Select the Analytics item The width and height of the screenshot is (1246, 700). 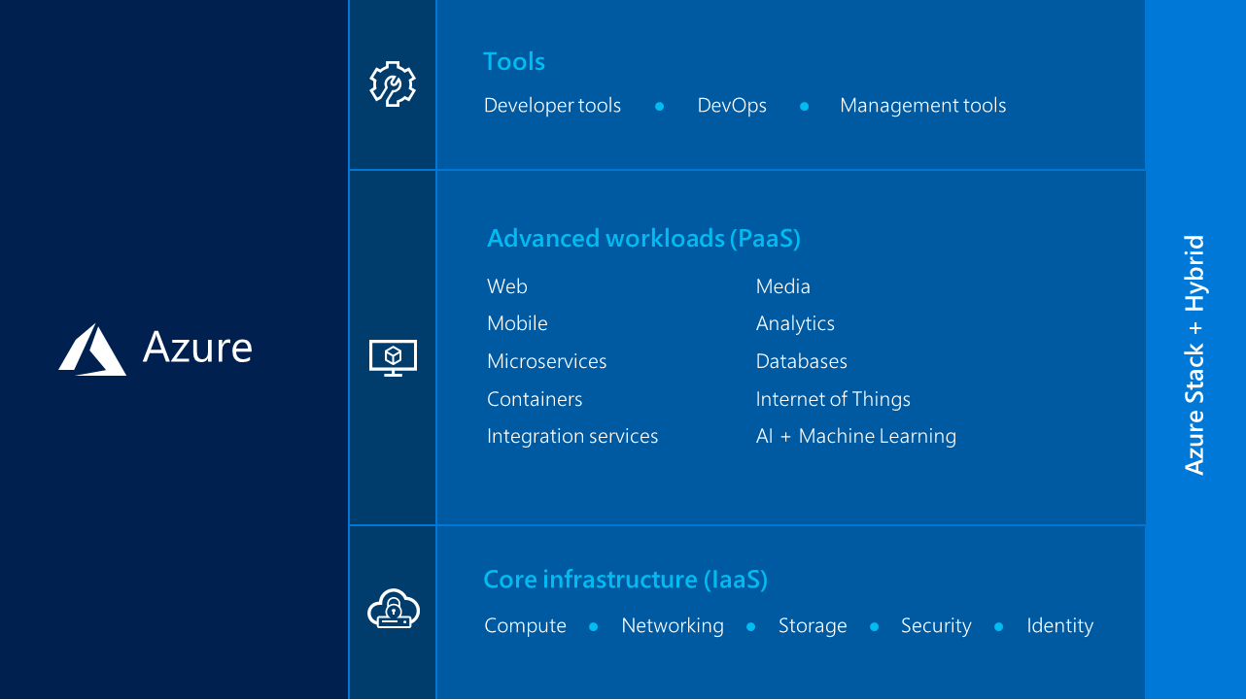pos(795,323)
